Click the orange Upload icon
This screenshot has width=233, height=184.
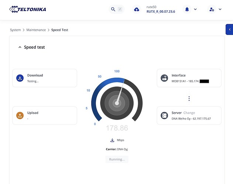[x=20, y=116]
